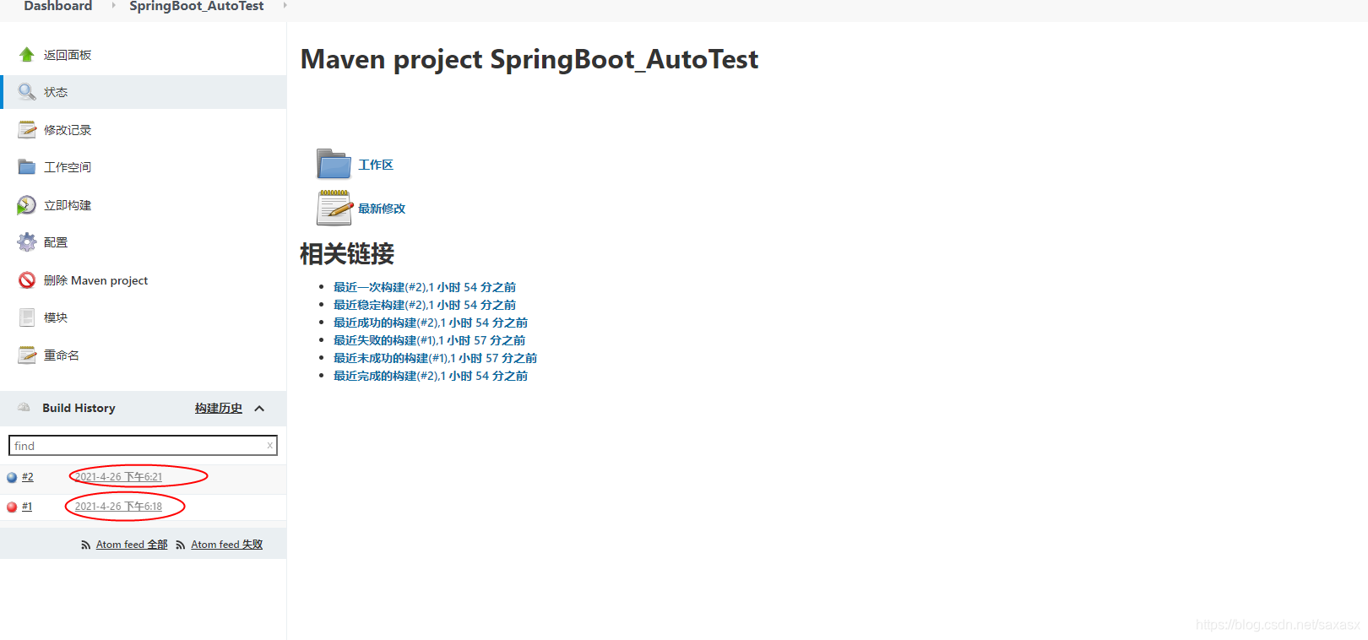Viewport: 1368px width, 640px height.
Task: Select the 状态 sidebar item
Action: [56, 92]
